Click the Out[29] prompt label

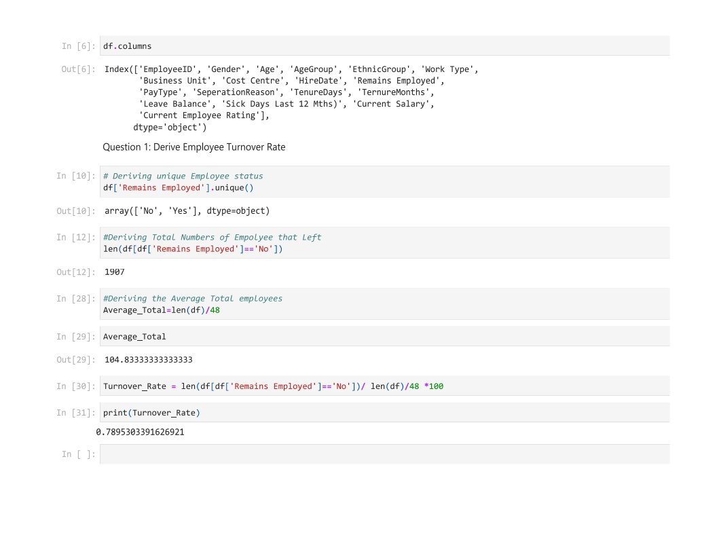pyautogui.click(x=76, y=360)
